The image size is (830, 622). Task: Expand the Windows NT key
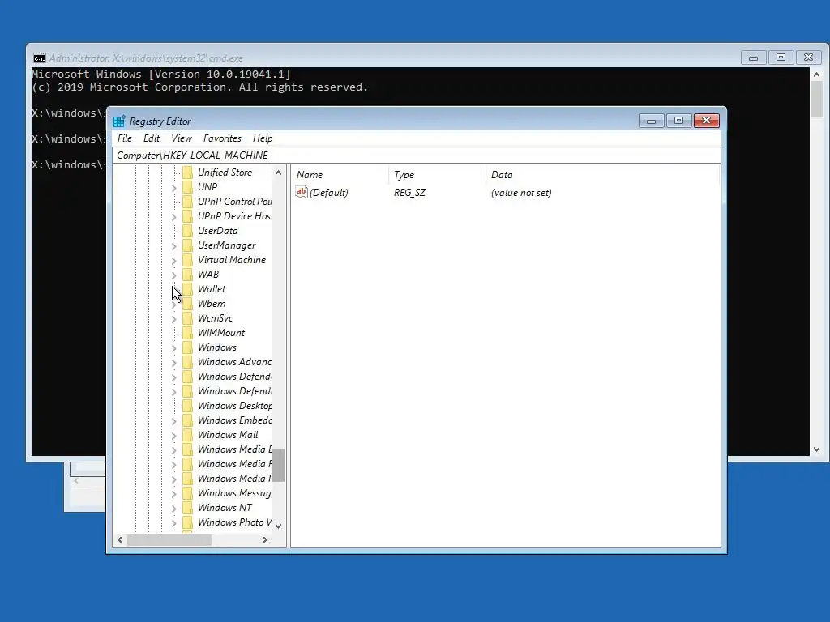tap(173, 509)
